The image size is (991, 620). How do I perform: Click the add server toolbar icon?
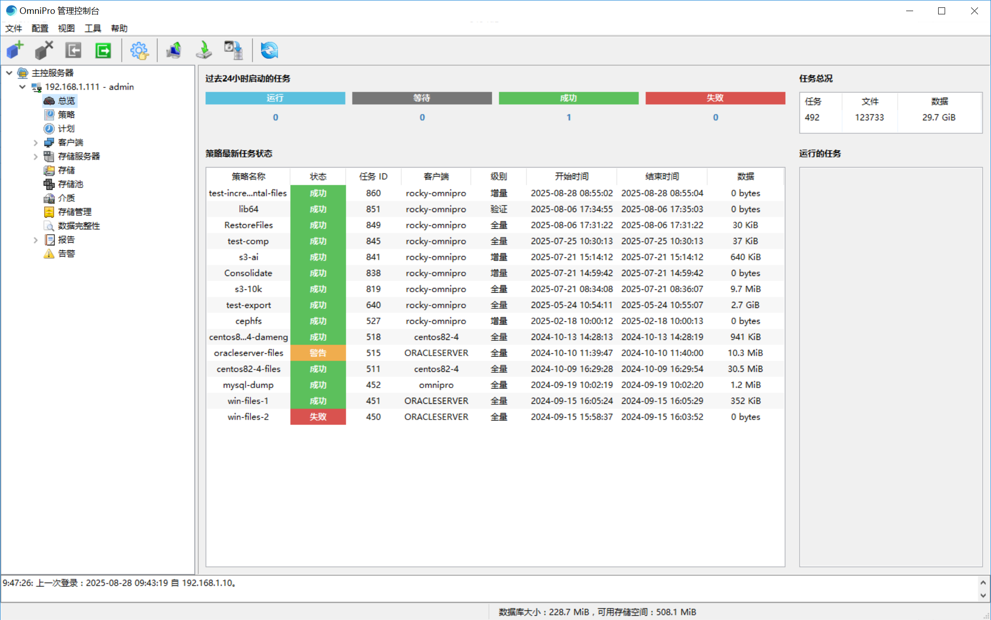(x=15, y=50)
